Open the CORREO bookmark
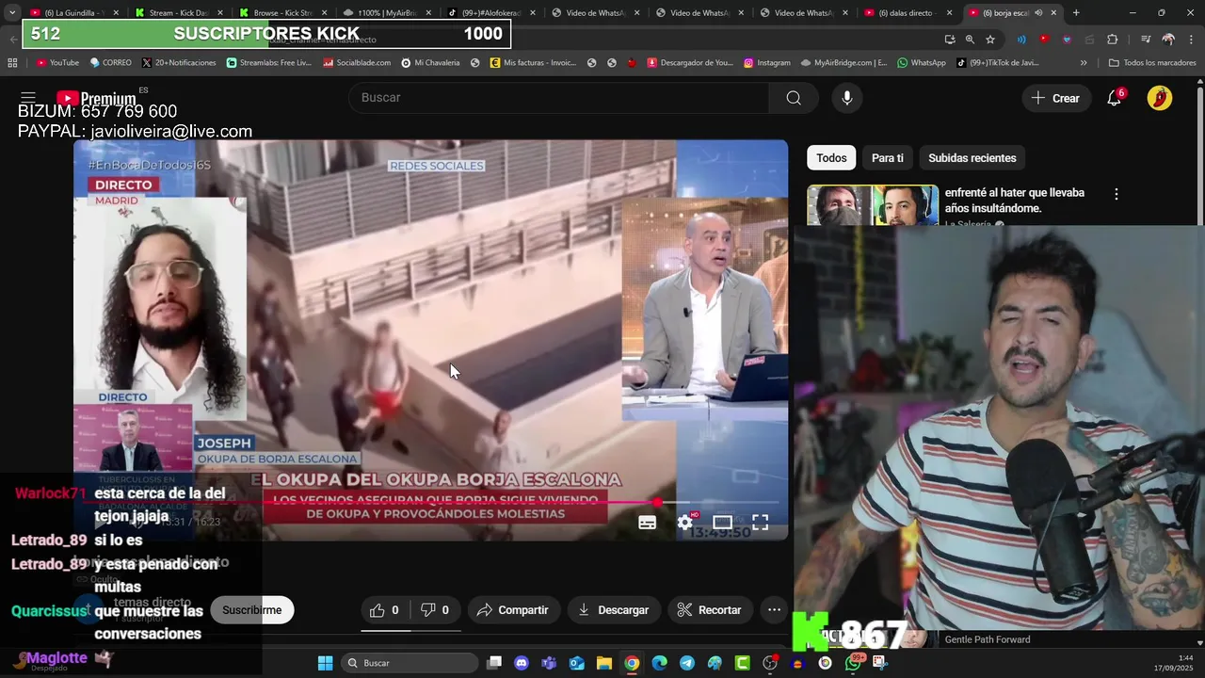The height and width of the screenshot is (678, 1205). 110,62
